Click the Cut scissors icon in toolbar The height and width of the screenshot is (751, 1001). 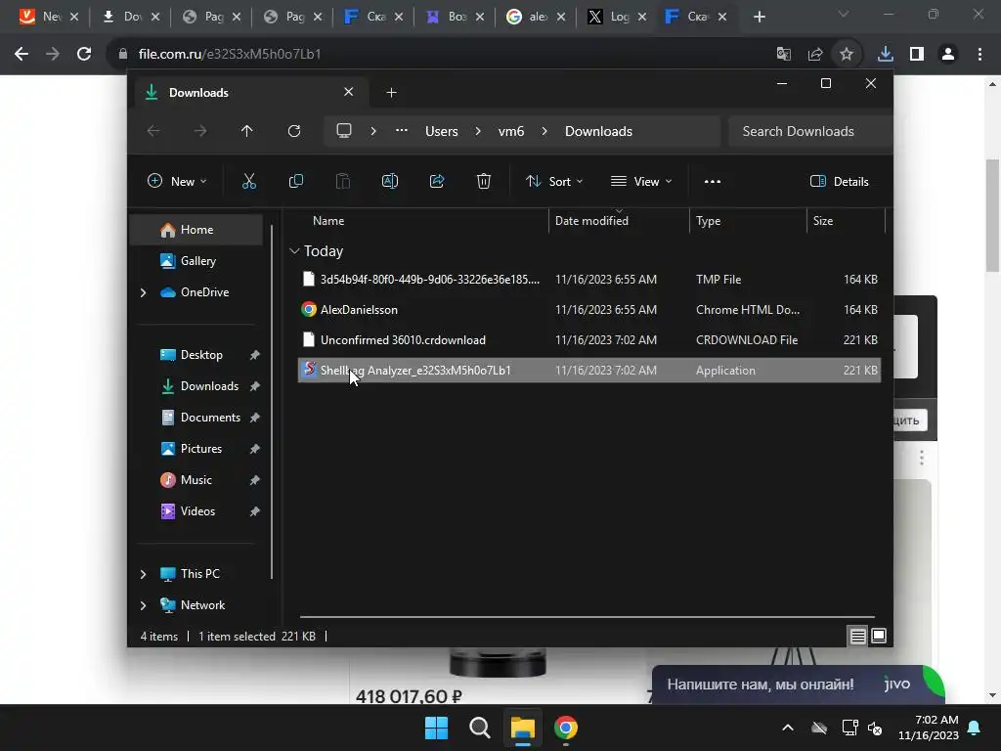(x=249, y=181)
